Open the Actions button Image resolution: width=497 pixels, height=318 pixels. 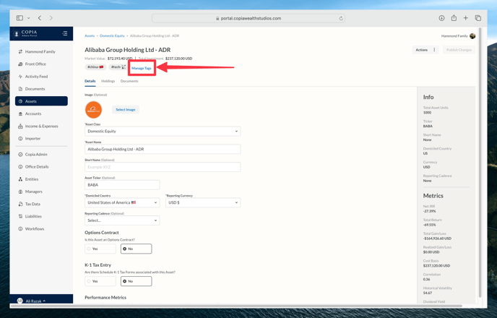point(422,50)
